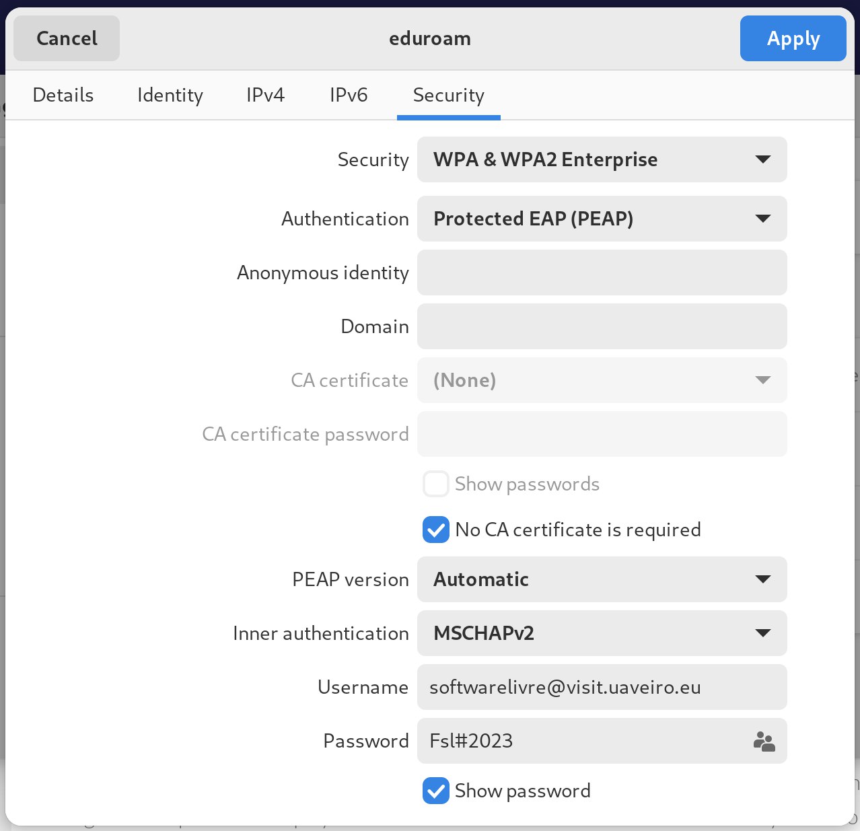Uncheck No CA certificate is required

coord(436,530)
